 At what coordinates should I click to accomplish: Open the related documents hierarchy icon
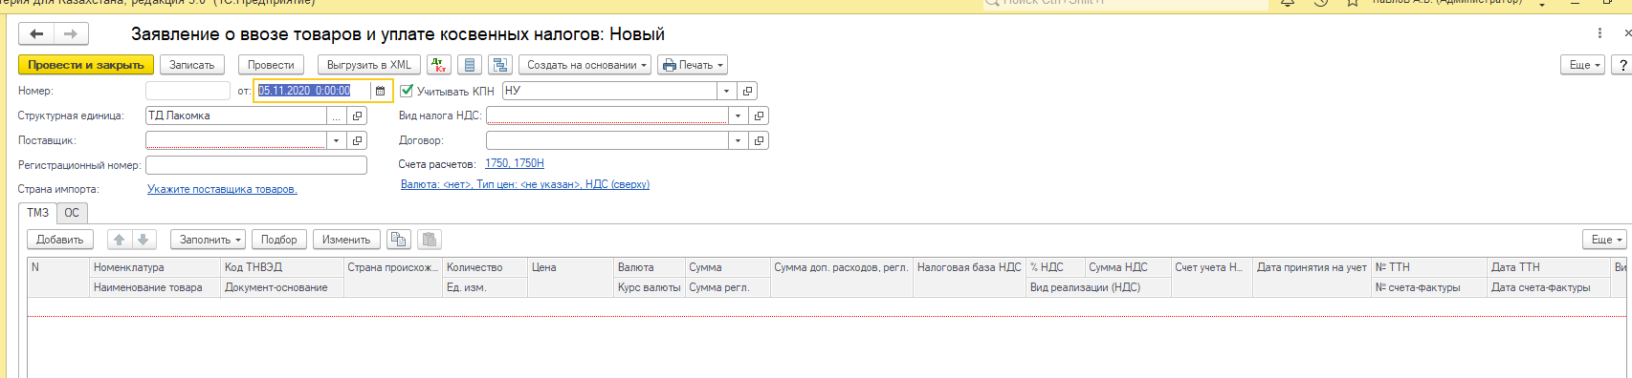(500, 65)
